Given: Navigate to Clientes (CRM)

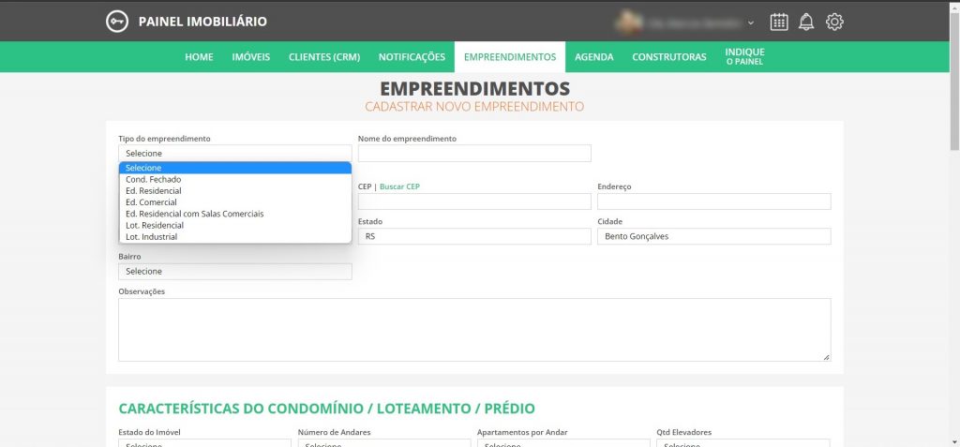Looking at the screenshot, I should click(x=323, y=57).
